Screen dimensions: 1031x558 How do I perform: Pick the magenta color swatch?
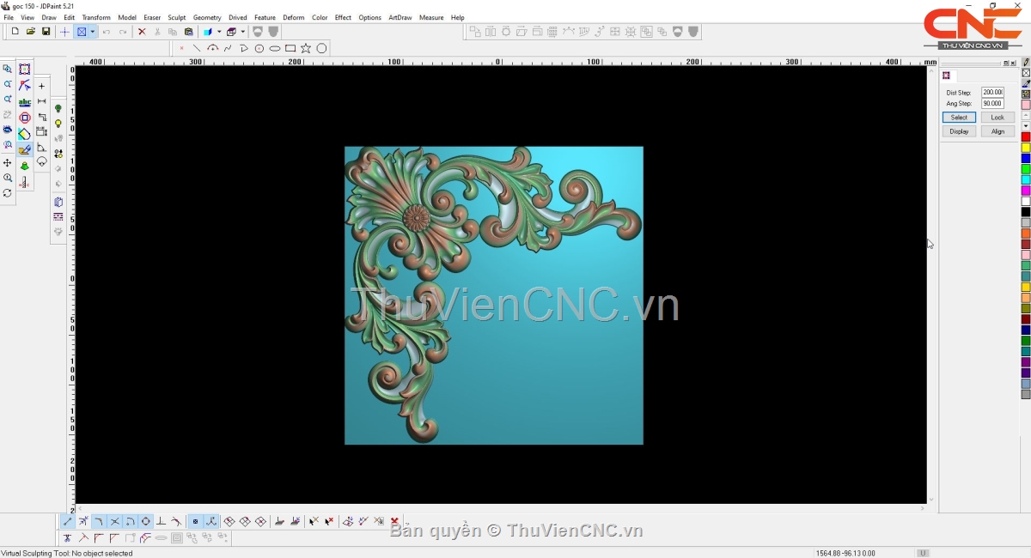click(x=1026, y=191)
